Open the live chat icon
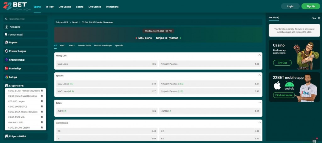 click(314, 141)
